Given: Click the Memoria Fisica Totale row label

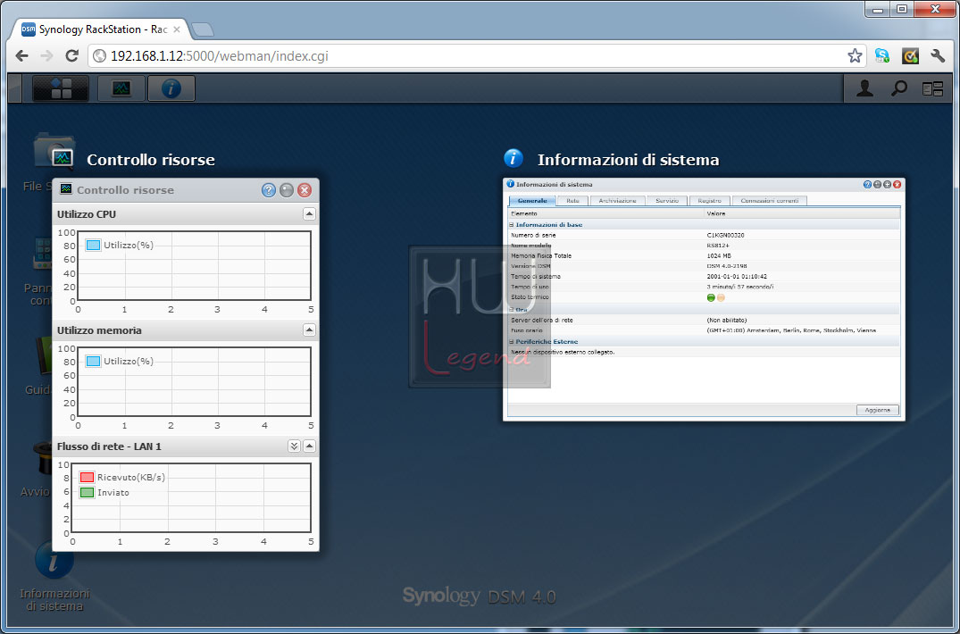Looking at the screenshot, I should (x=541, y=255).
